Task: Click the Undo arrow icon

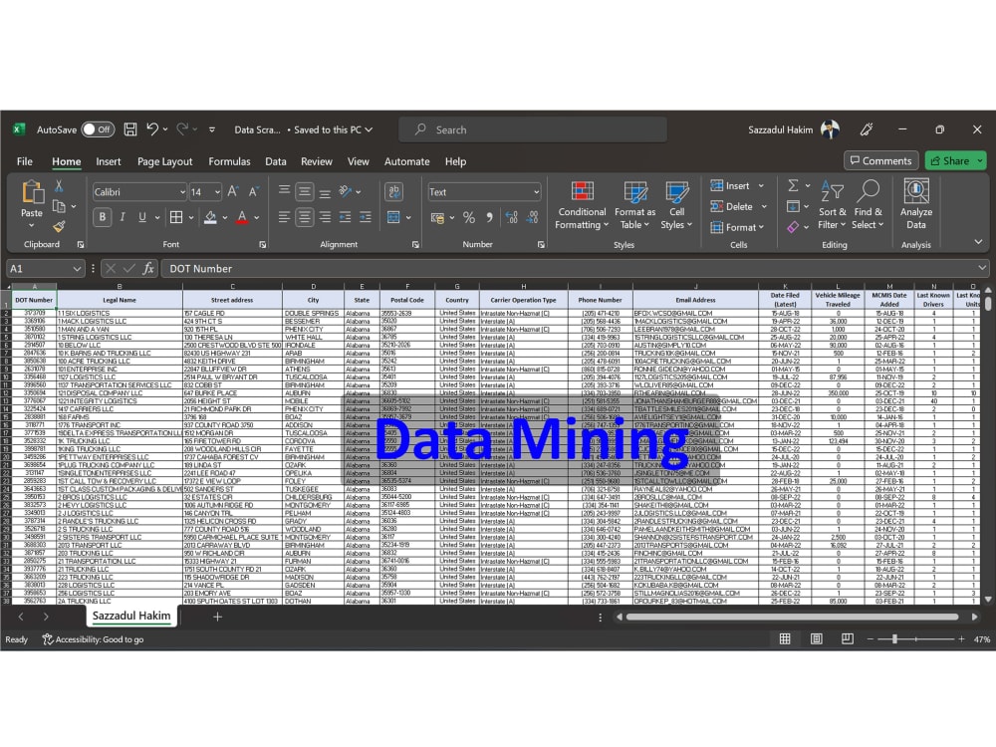Action: coord(152,129)
